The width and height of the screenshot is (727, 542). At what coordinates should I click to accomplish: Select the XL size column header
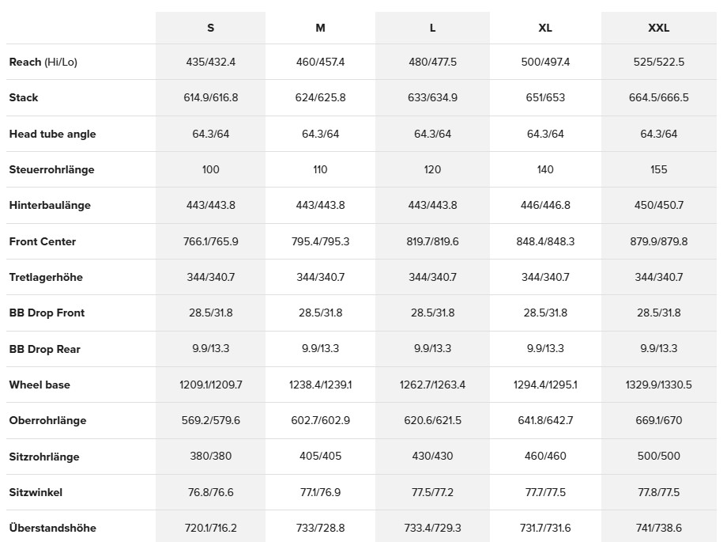point(545,28)
